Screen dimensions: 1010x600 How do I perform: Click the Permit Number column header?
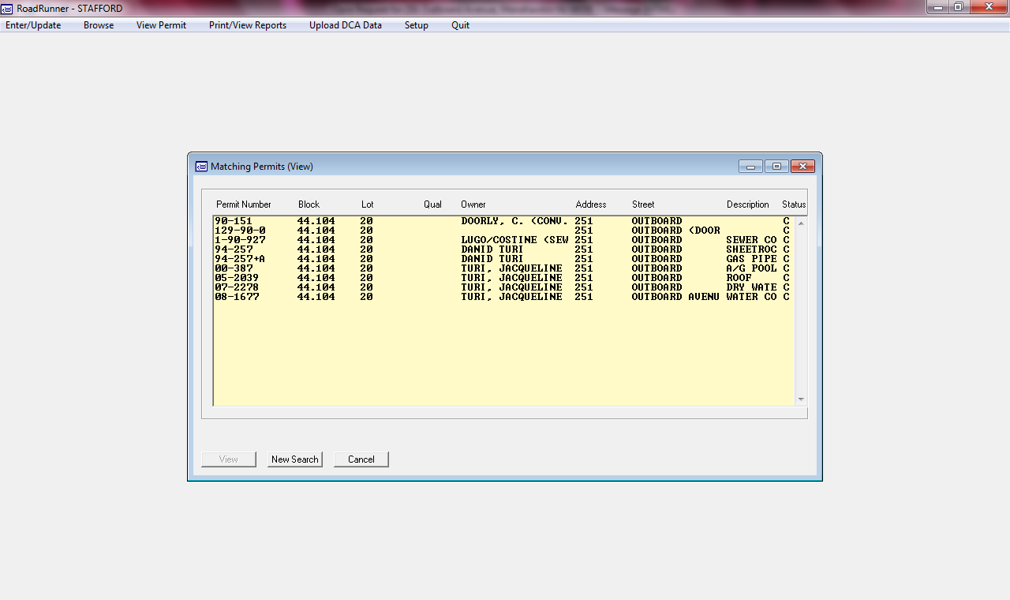[244, 204]
